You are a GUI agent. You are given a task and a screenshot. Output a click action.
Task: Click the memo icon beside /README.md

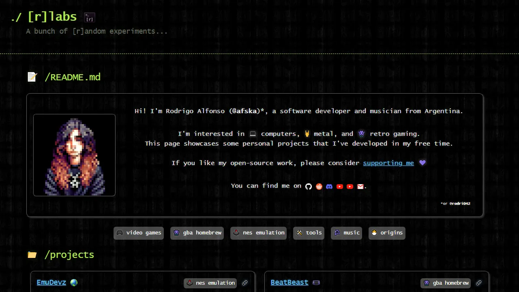(x=32, y=77)
